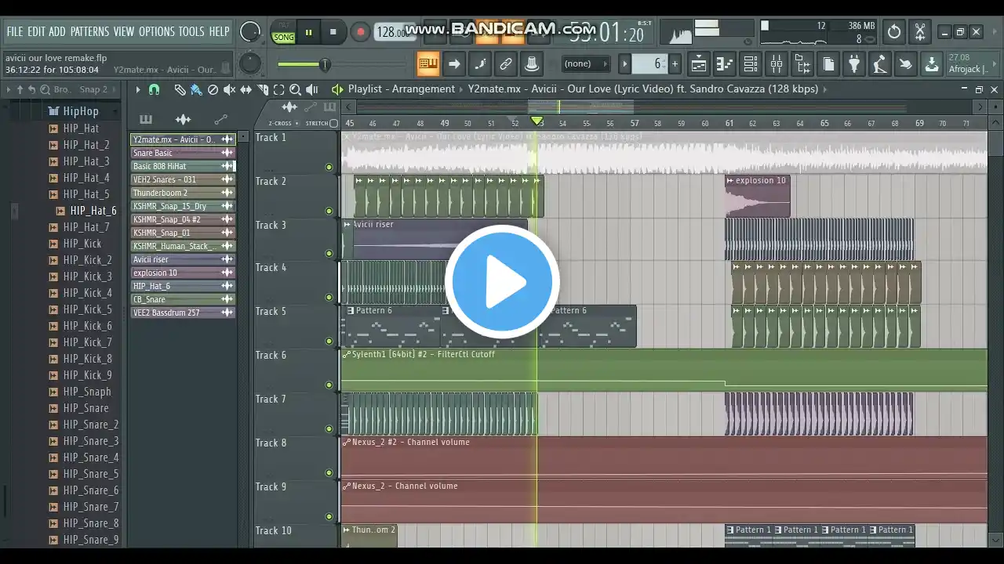The width and height of the screenshot is (1004, 564).
Task: Select the playlist Zoom tool
Action: click(x=295, y=89)
